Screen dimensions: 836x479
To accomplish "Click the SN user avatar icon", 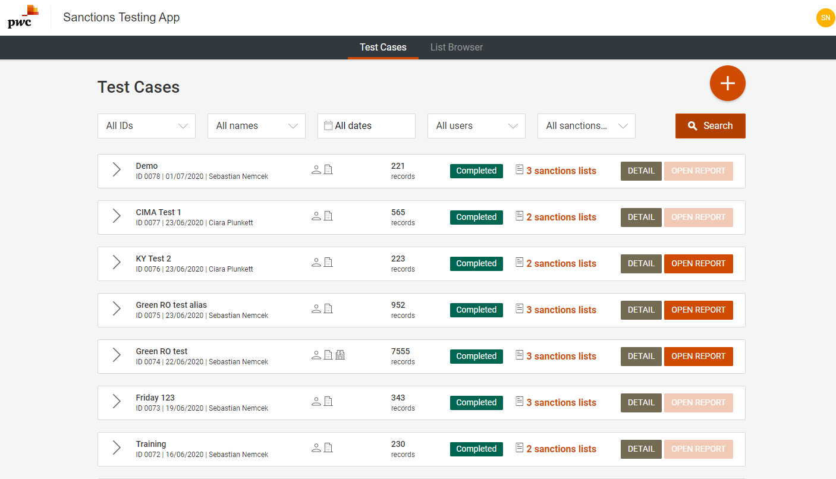I will (825, 18).
